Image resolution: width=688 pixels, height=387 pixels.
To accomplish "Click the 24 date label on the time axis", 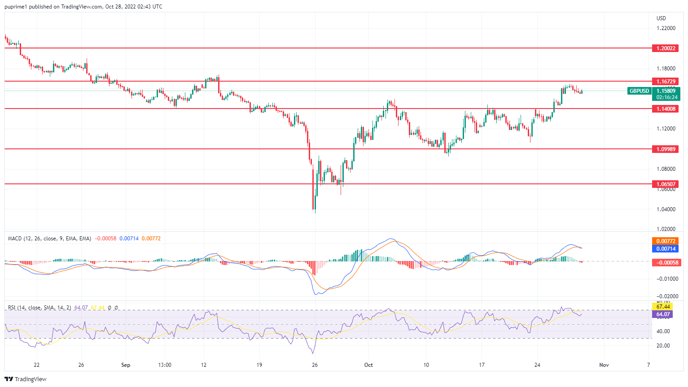I will (x=537, y=365).
